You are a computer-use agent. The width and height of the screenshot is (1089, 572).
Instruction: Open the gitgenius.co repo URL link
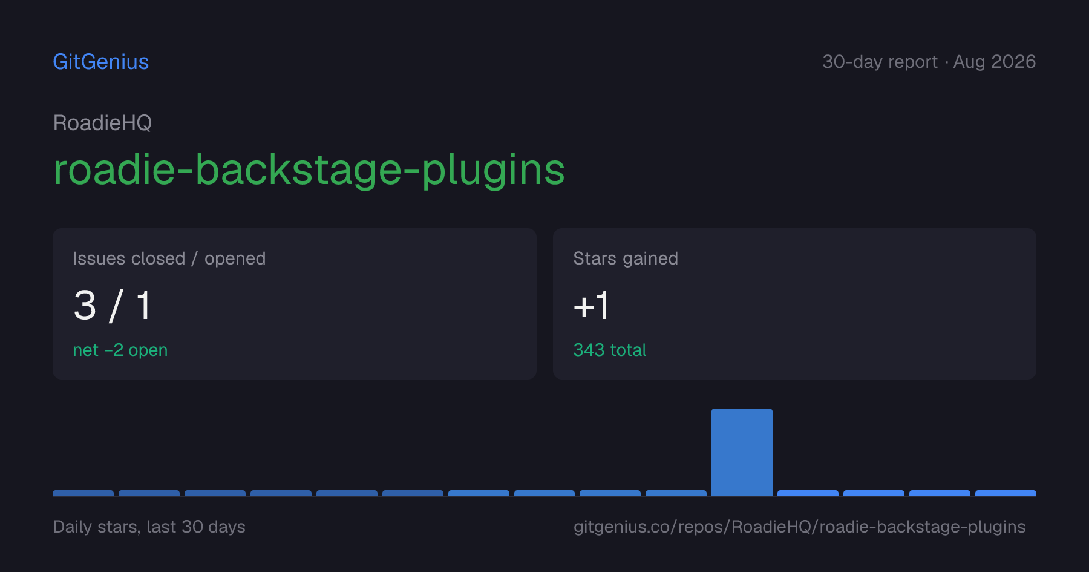[x=799, y=527]
